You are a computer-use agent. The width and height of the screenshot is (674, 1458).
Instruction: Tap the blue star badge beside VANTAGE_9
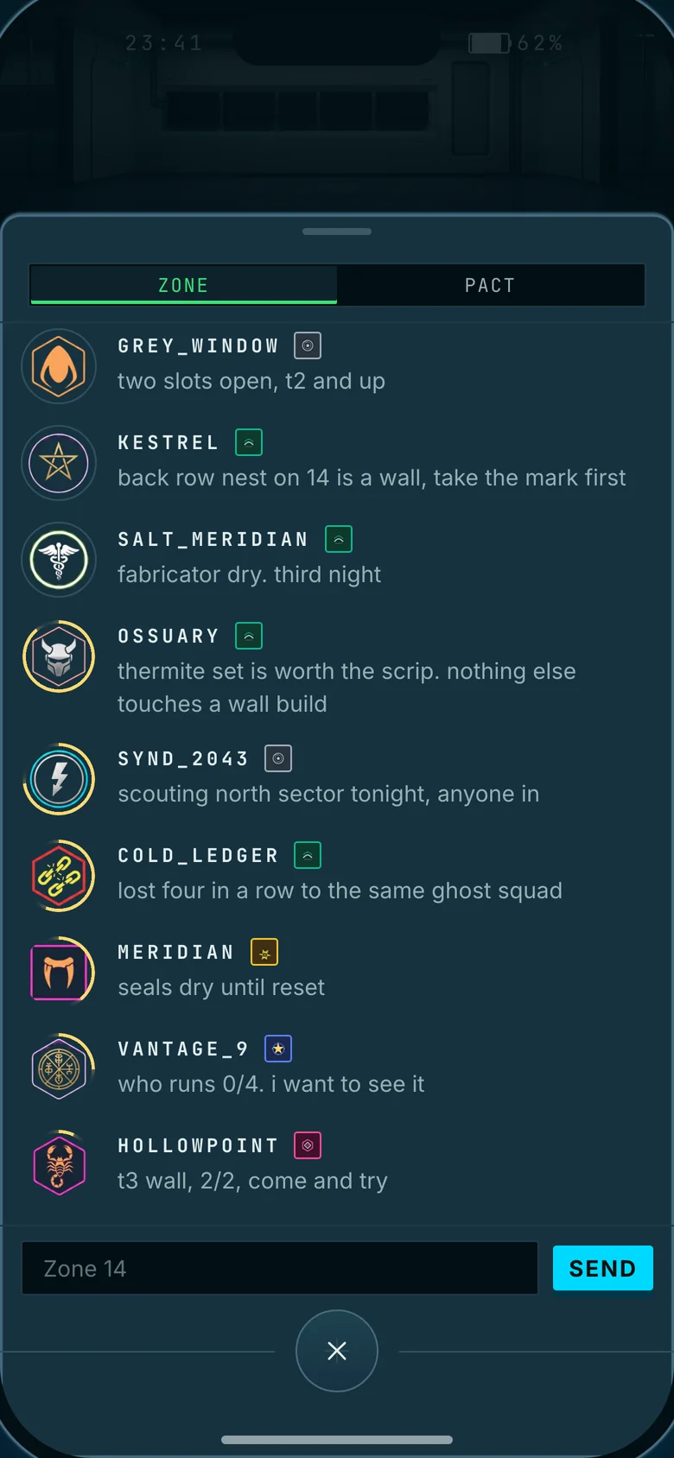[x=278, y=1049]
